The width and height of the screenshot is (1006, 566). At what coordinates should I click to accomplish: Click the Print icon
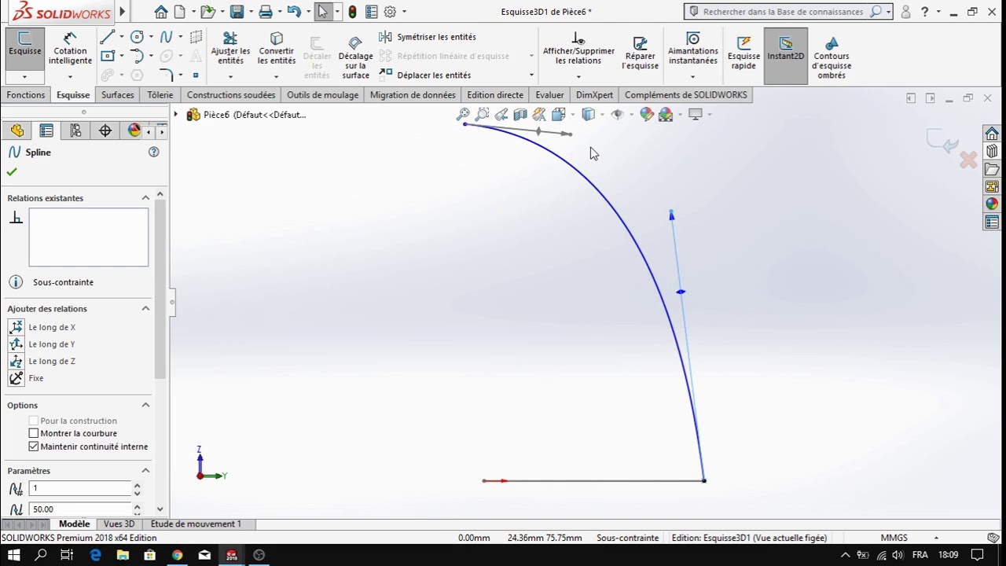[x=266, y=12]
